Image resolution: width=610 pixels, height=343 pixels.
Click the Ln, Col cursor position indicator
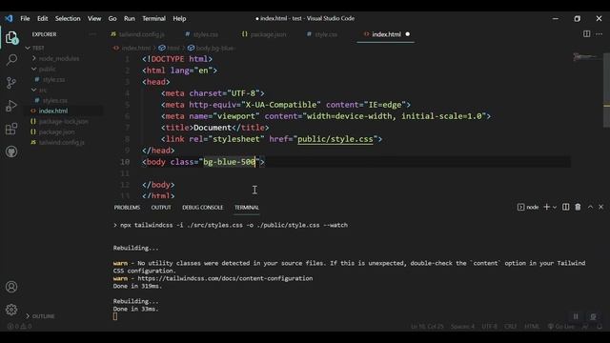tap(427, 326)
